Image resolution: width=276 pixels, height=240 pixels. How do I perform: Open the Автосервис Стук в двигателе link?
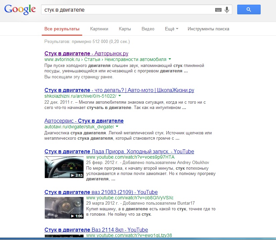(x=84, y=121)
